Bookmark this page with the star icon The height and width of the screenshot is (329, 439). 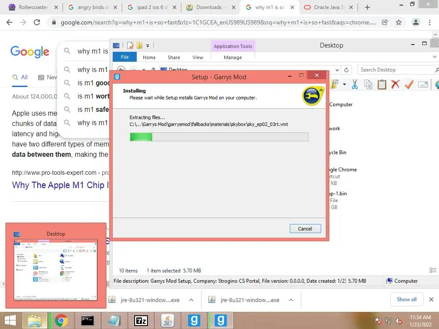pos(399,22)
